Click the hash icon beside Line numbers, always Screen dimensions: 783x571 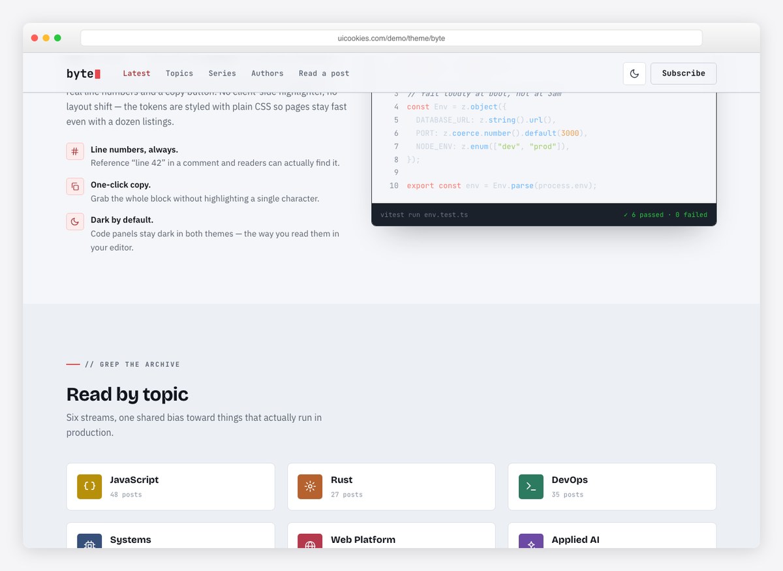tap(75, 151)
